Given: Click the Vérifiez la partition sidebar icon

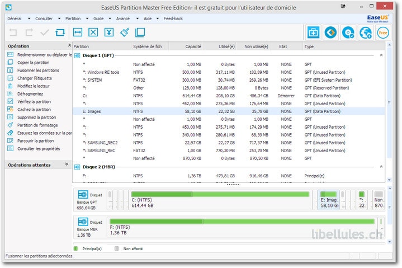Looking at the screenshot, I should click(10, 101).
